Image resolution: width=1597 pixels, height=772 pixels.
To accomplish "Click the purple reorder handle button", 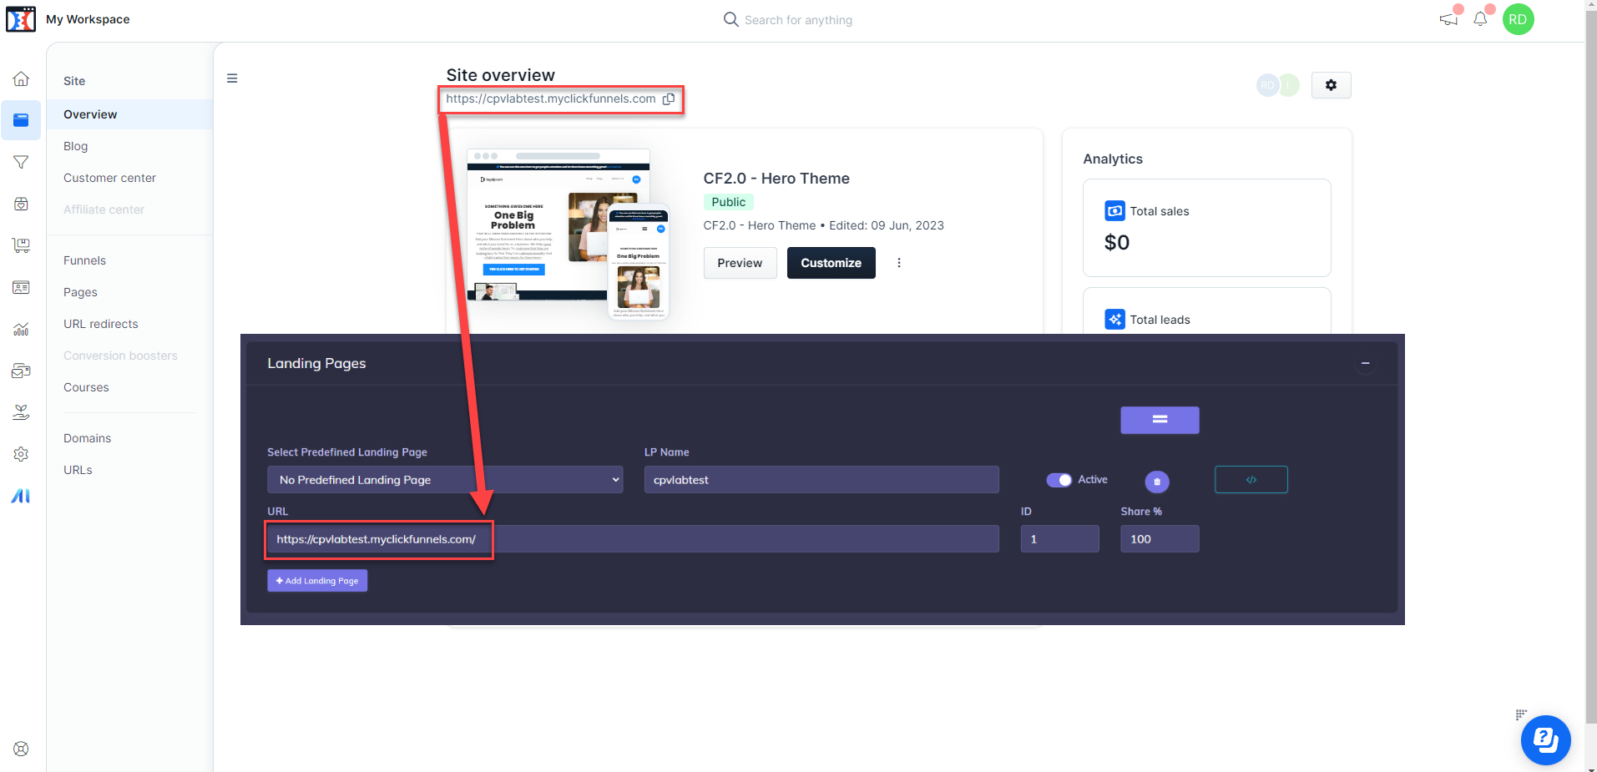I will coord(1160,420).
